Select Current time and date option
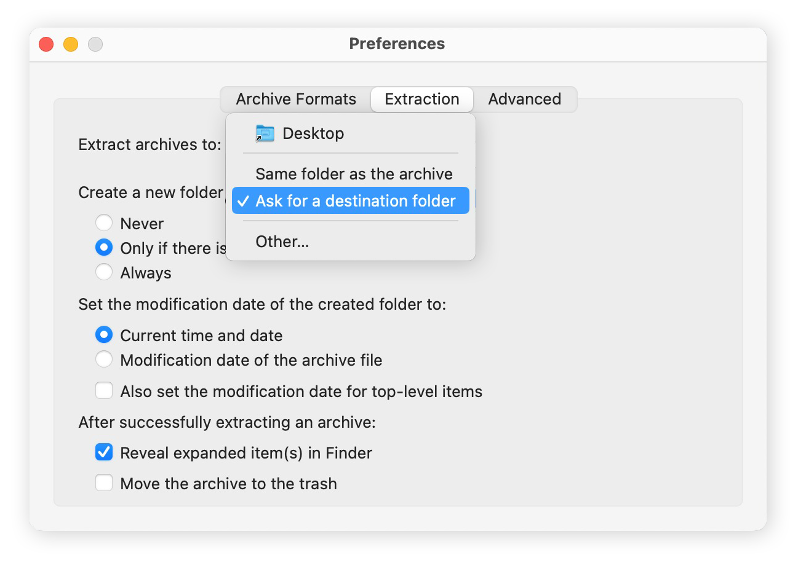This screenshot has width=798, height=563. tap(104, 334)
